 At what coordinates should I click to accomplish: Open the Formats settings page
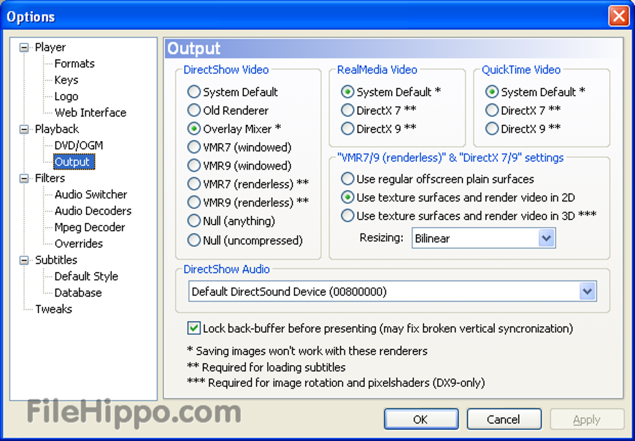[x=74, y=63]
